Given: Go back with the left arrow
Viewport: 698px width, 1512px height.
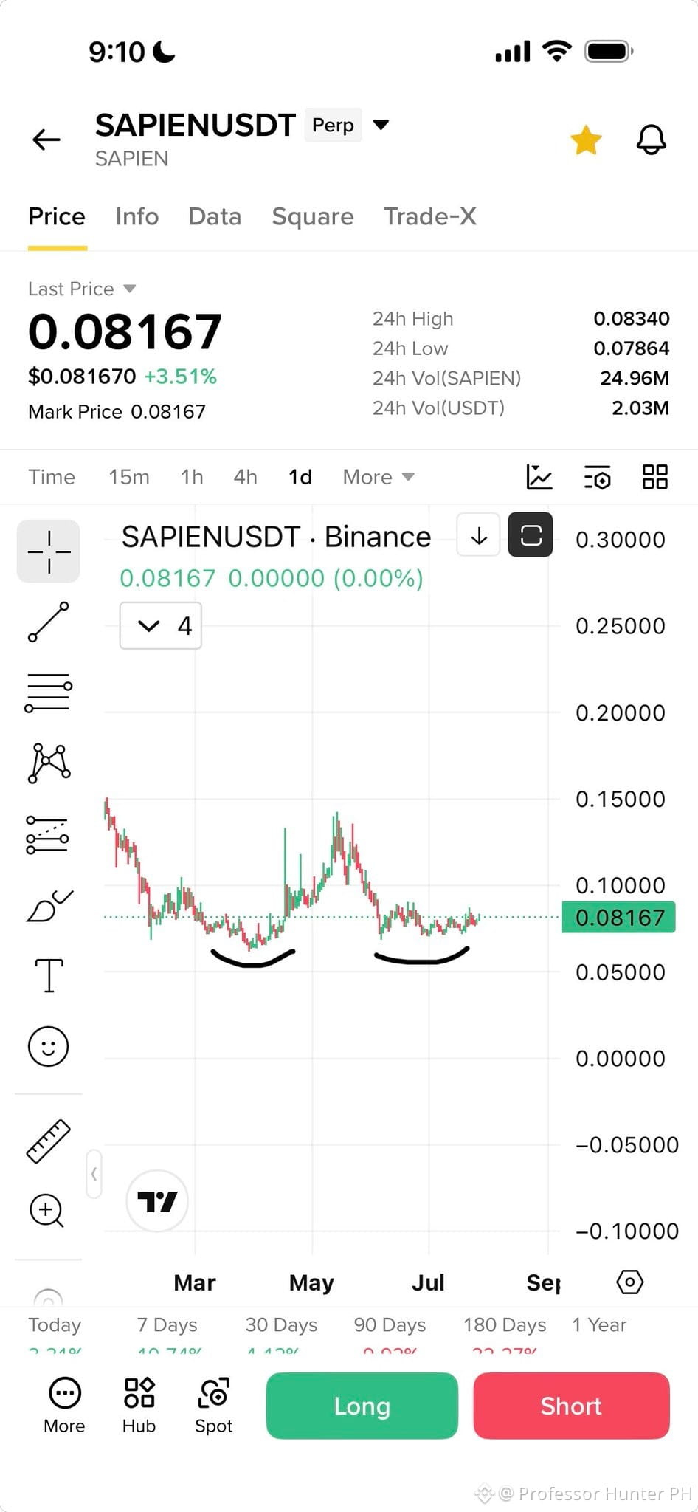Looking at the screenshot, I should click(46, 139).
